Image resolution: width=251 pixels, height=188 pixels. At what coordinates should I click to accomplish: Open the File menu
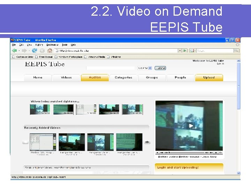click(14, 45)
